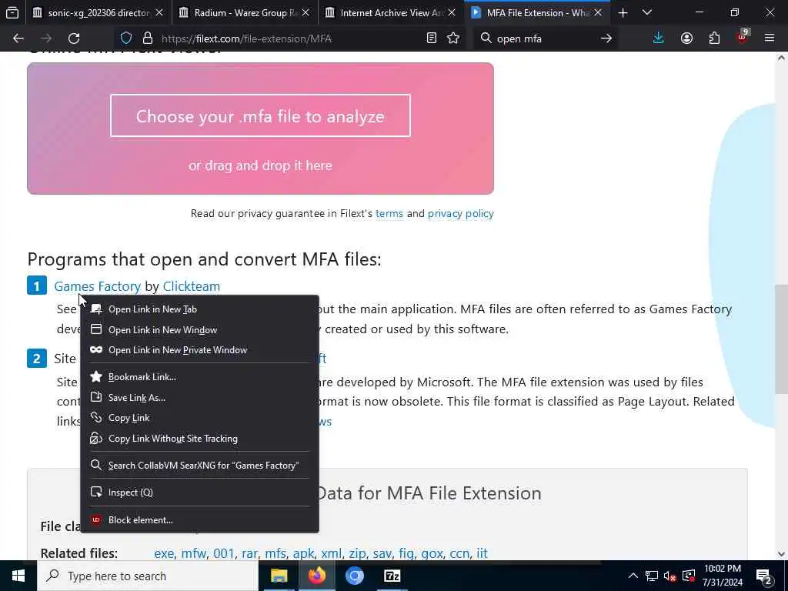The width and height of the screenshot is (788, 591).
Task: Choose Open Link in New Private Window
Action: [199, 350]
